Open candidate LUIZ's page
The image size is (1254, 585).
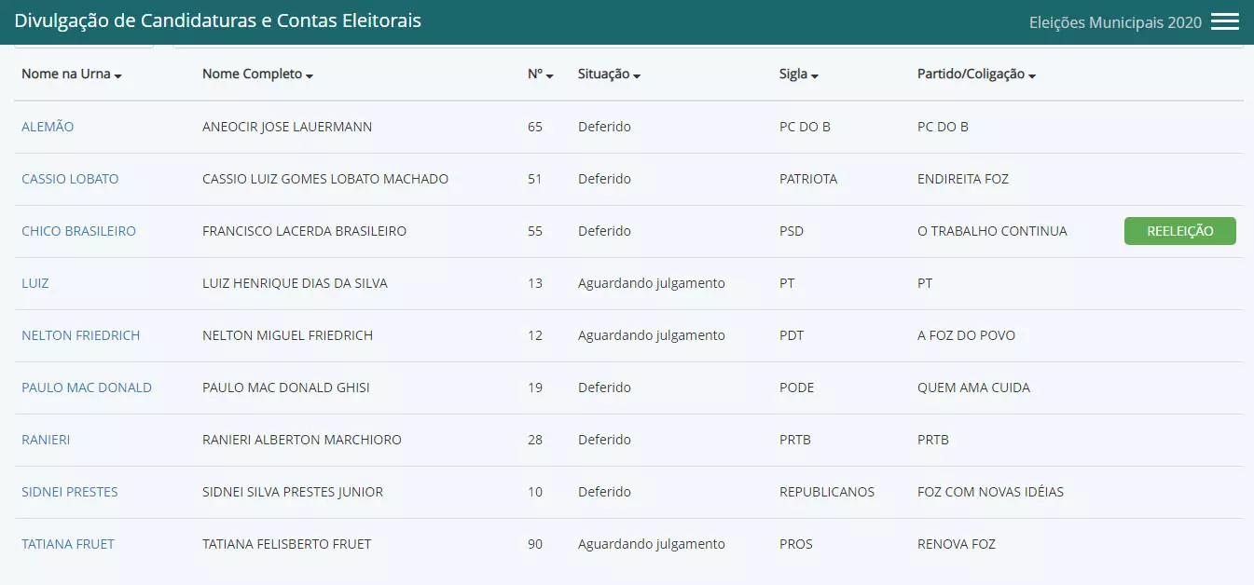pos(35,283)
